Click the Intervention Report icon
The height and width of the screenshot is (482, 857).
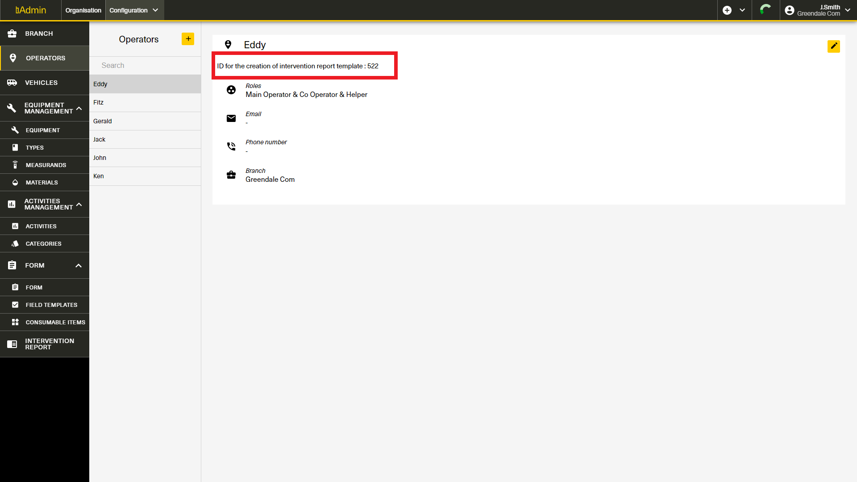click(12, 344)
